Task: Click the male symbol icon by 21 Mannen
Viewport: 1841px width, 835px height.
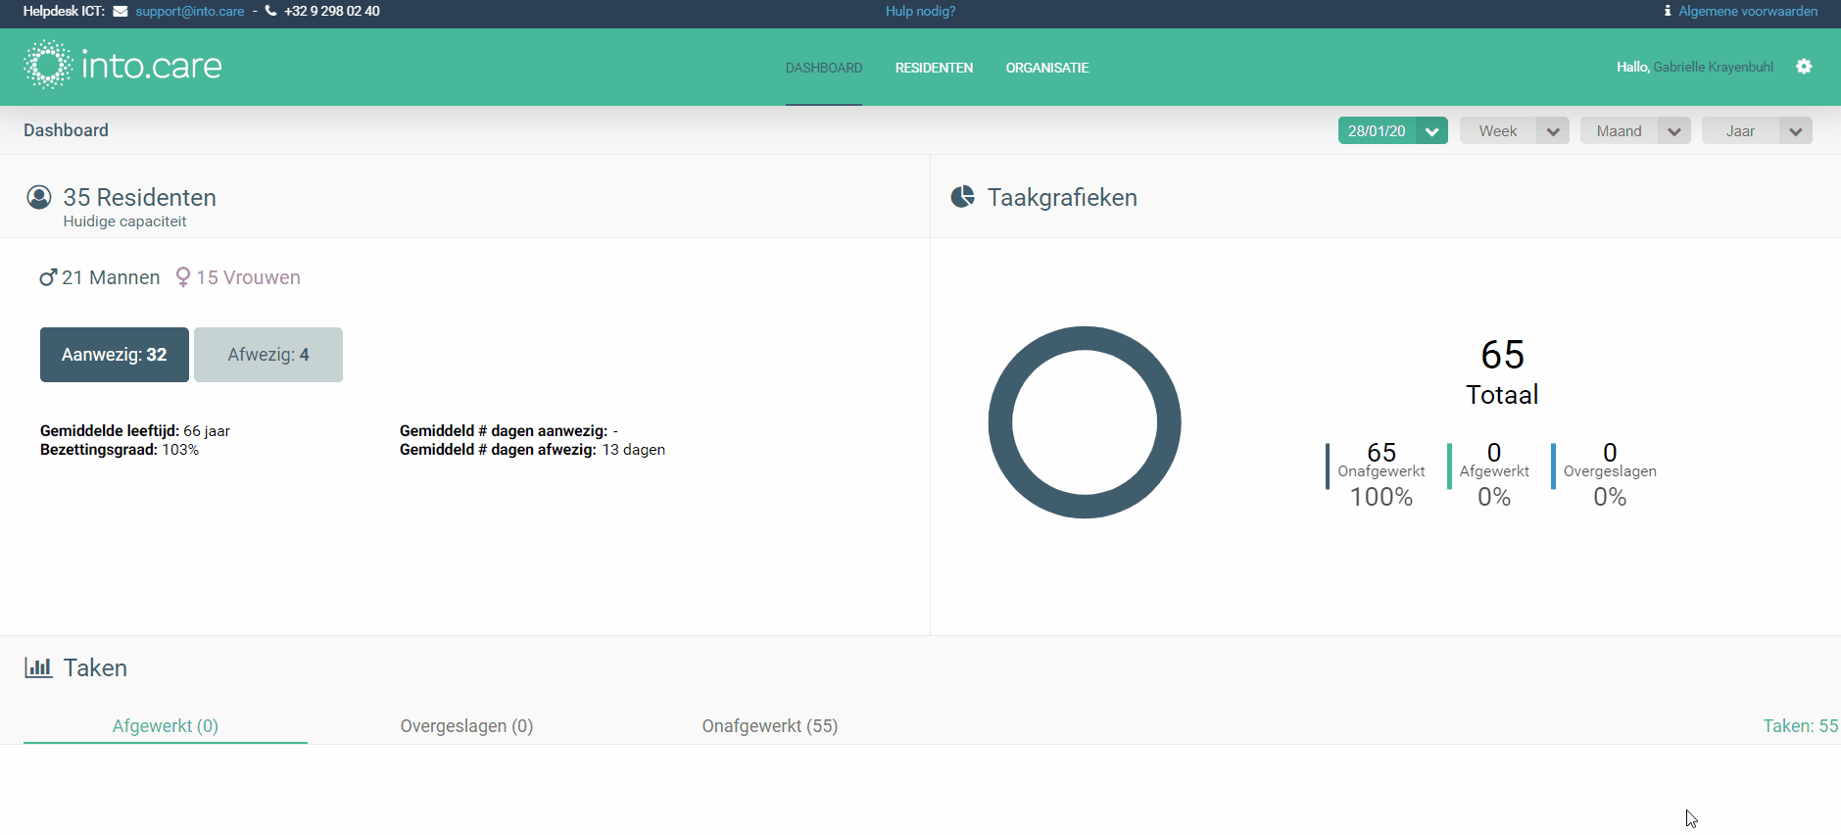Action: [48, 277]
